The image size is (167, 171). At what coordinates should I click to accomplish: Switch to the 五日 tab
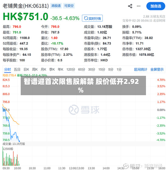pos(17,69)
